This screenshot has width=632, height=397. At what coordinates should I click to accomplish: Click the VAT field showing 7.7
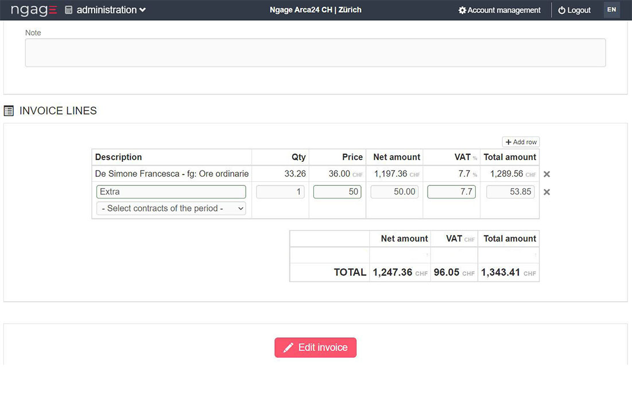point(451,192)
